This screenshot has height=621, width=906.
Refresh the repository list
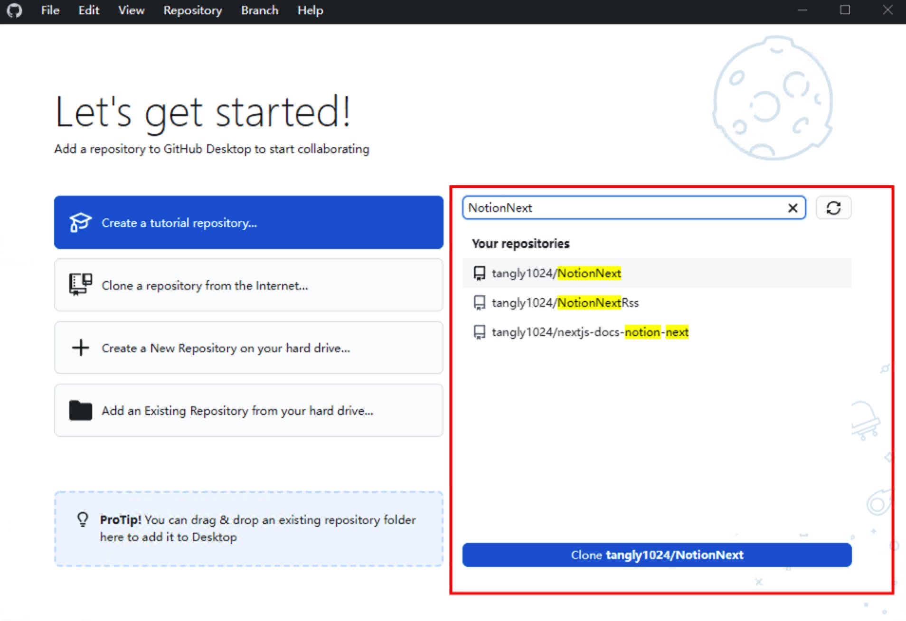(x=833, y=207)
